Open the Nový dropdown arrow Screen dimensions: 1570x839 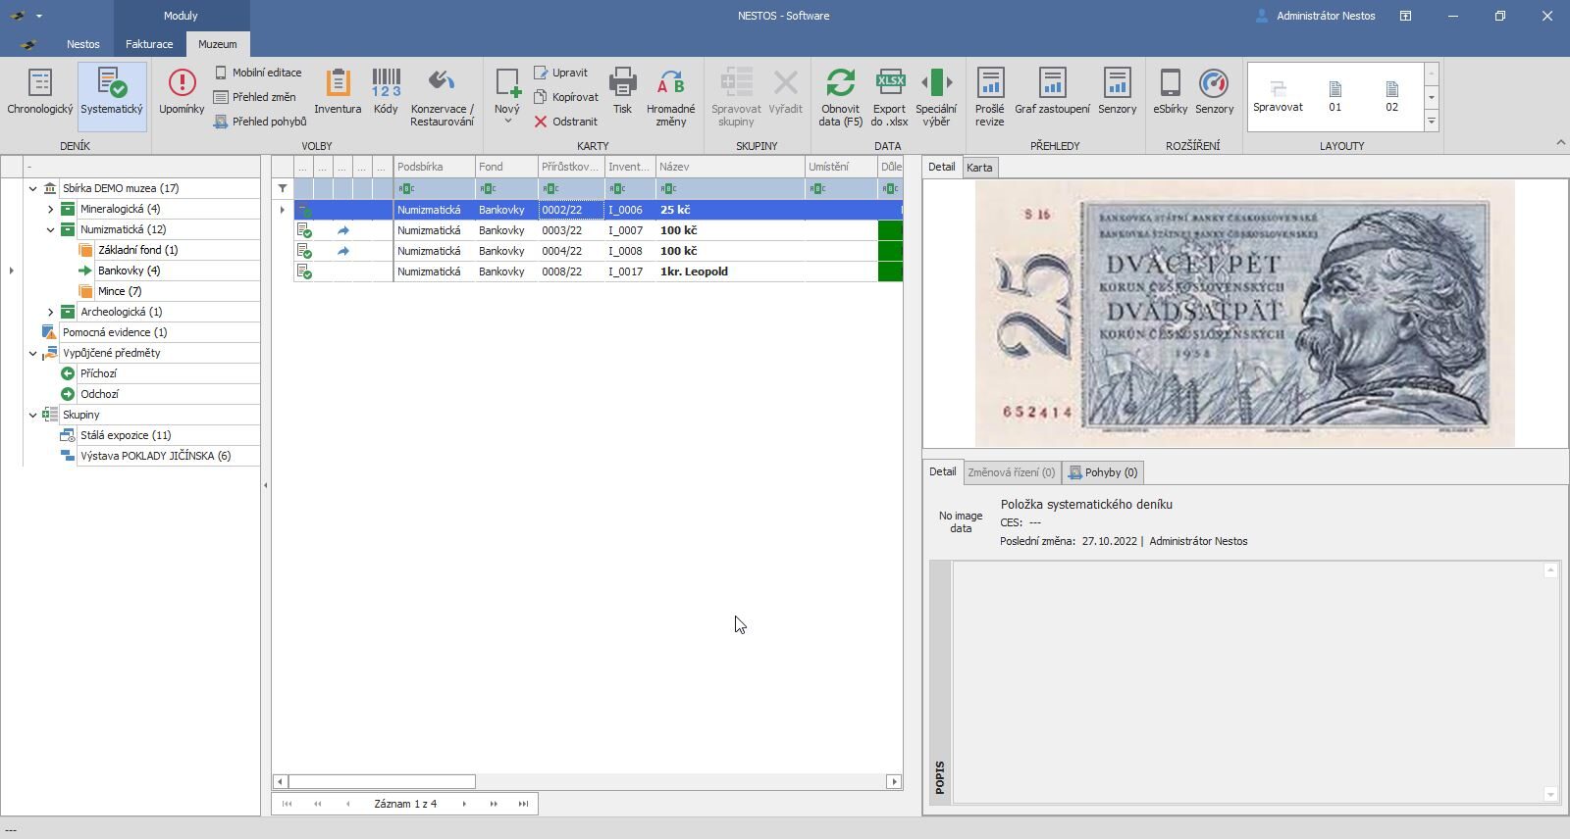click(x=507, y=121)
